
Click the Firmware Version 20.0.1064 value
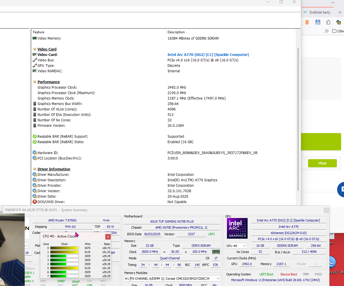pyautogui.click(x=176, y=125)
